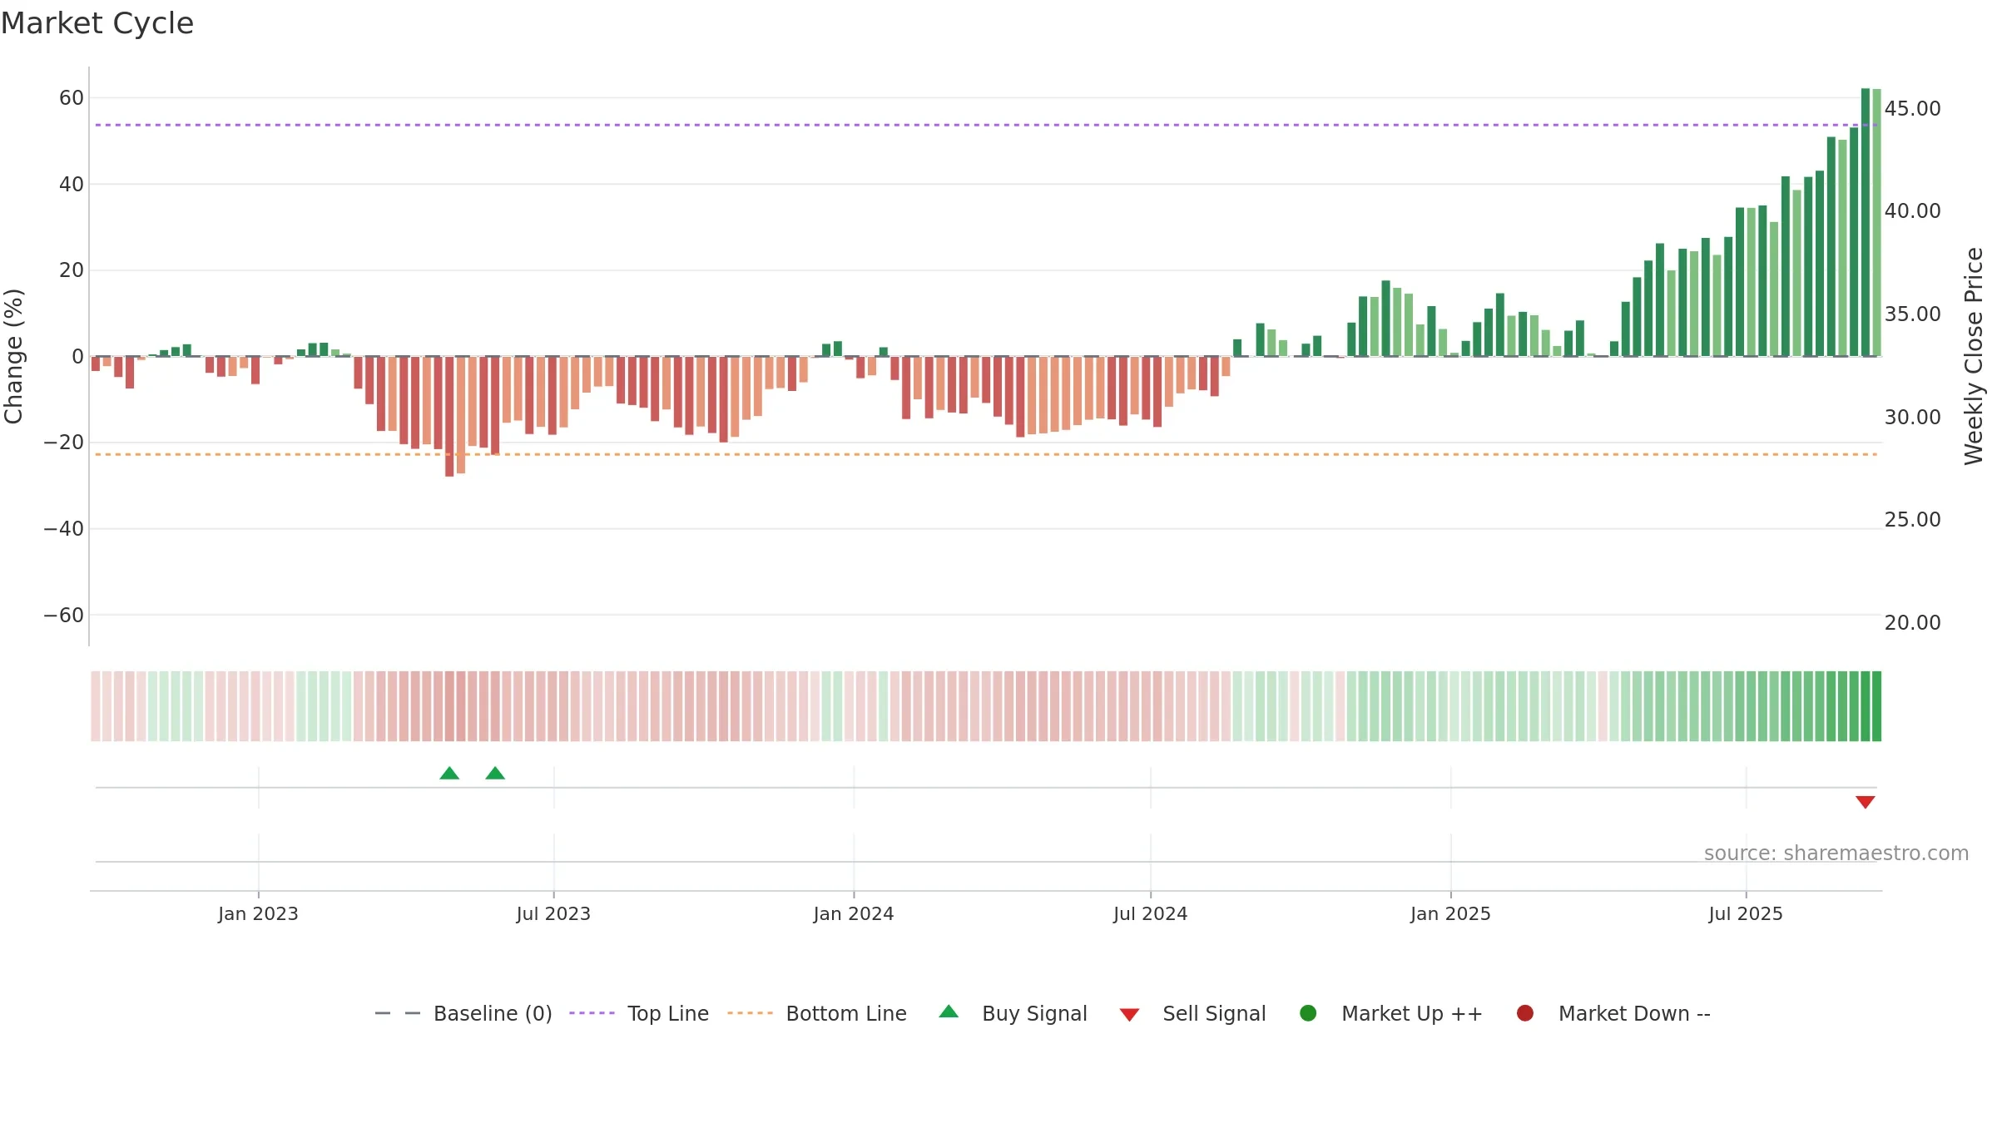The height and width of the screenshot is (1123, 1997).
Task: Click the Sell Signal legend triangle icon
Action: (x=1129, y=1015)
